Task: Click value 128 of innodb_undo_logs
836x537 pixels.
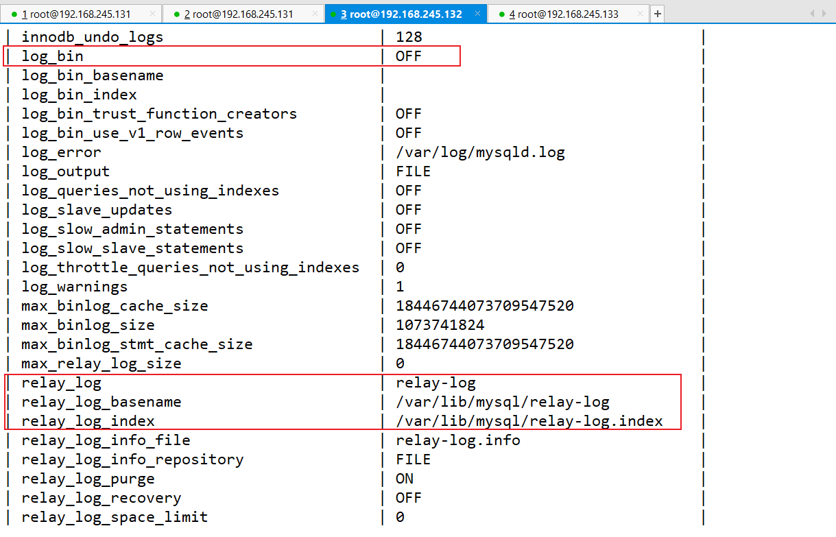Action: 409,37
